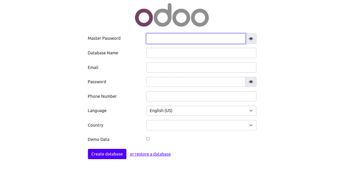The height and width of the screenshot is (183, 347).
Task: Click into the Database Name field
Action: point(201,53)
